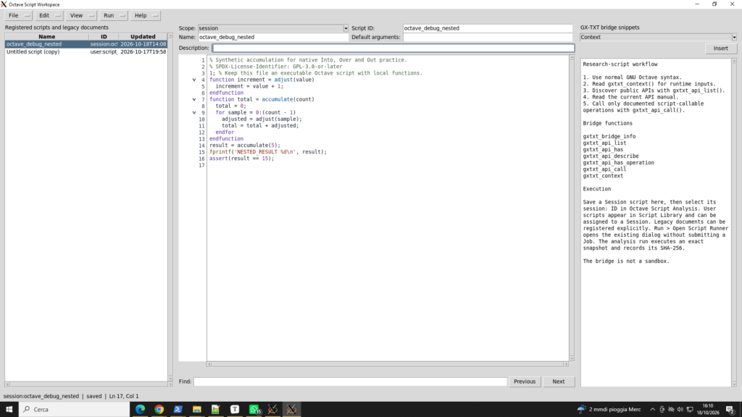Click the 2026-10-18T14:08 updated cell
Viewport: 742px width, 417px height.
pyautogui.click(x=143, y=44)
